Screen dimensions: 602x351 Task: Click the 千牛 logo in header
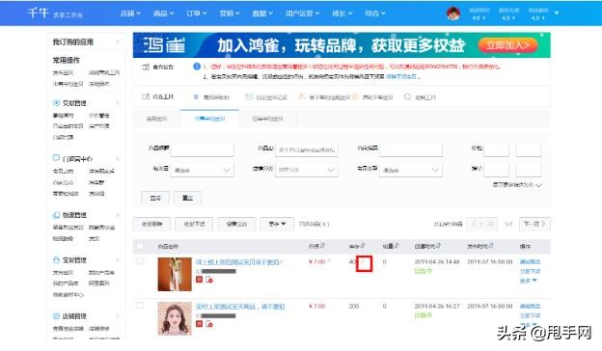click(38, 13)
